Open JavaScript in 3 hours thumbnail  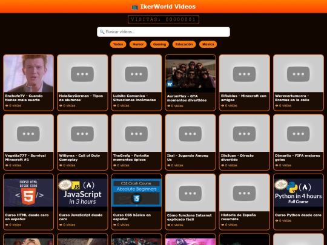tap(82, 193)
